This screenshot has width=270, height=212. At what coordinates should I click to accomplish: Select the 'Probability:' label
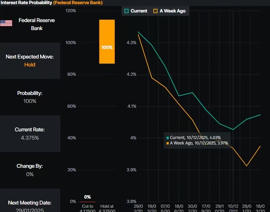[30, 93]
